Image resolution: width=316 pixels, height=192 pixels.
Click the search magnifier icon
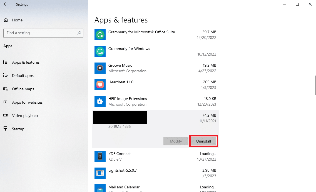pos(79,33)
